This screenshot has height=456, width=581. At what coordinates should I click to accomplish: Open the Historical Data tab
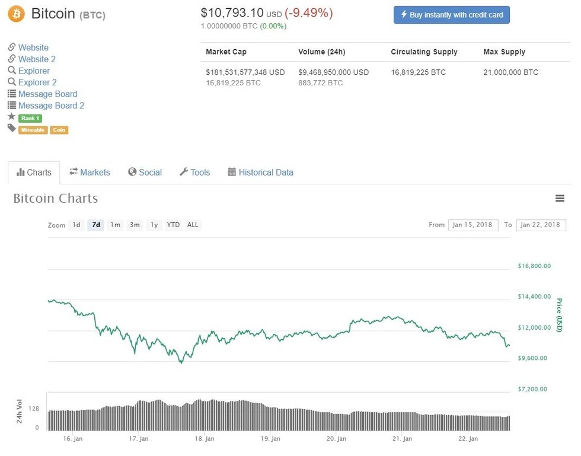(265, 172)
